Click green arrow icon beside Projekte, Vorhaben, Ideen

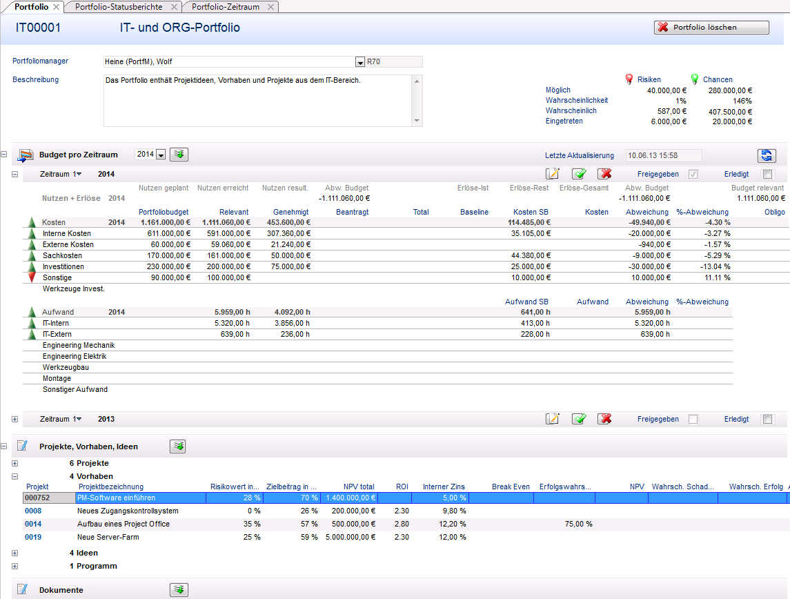click(x=178, y=446)
